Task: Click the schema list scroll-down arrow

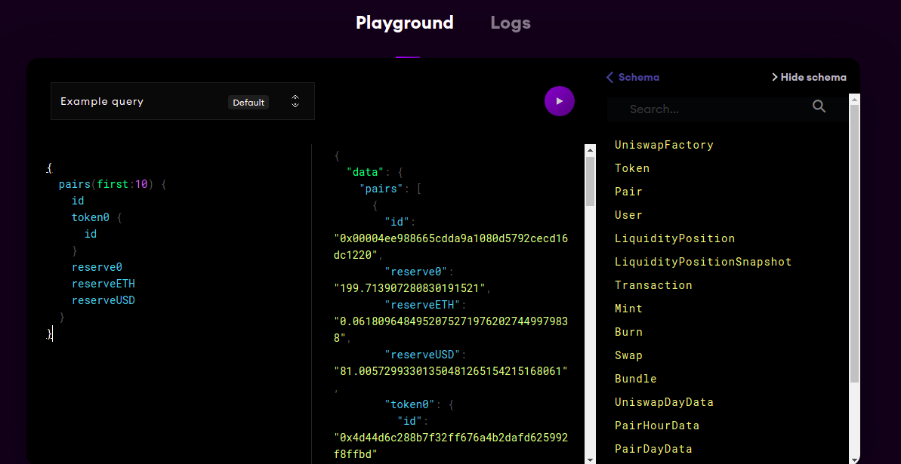Action: [x=854, y=459]
